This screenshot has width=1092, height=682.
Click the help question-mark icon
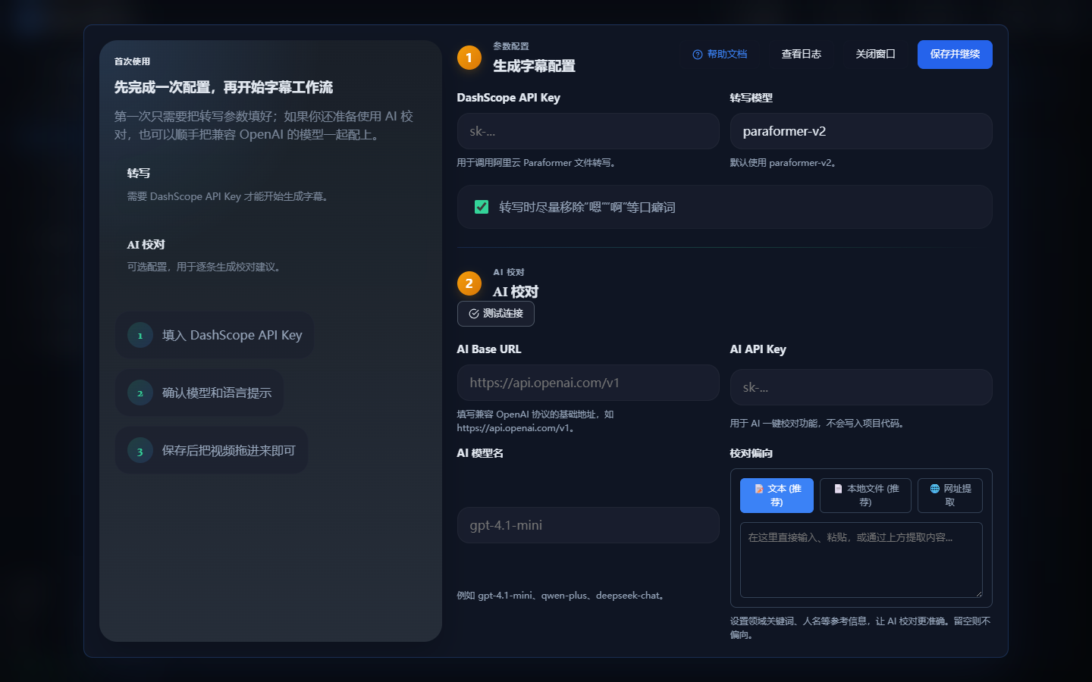coord(698,55)
